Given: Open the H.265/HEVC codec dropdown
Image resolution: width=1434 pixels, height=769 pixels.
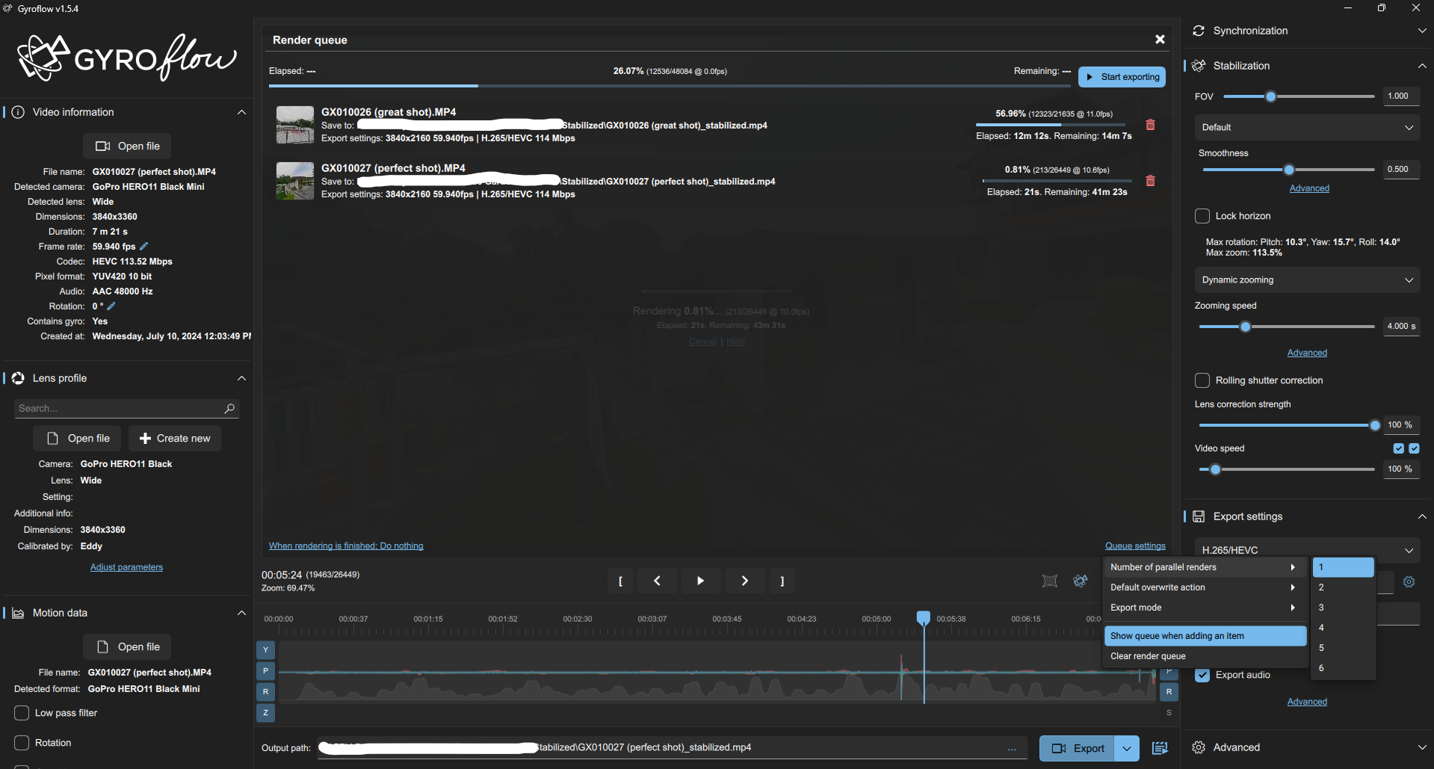Looking at the screenshot, I should tap(1305, 550).
